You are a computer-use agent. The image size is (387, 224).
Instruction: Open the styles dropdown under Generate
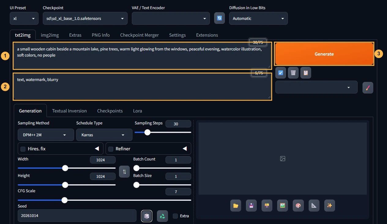click(316, 87)
